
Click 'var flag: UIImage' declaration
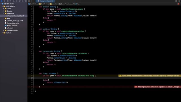[47, 73]
